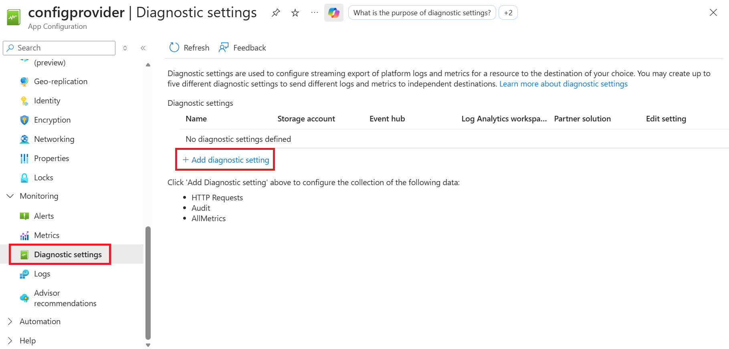This screenshot has height=349, width=729.
Task: Click the Encryption shield icon
Action: click(24, 120)
